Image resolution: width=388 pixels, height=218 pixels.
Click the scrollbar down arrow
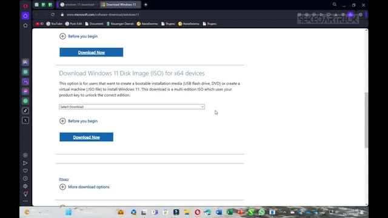click(x=366, y=204)
